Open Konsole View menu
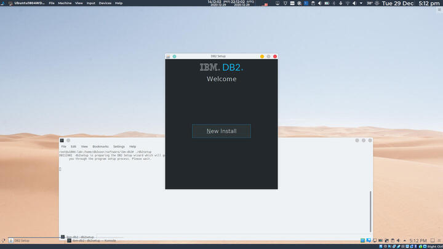Image resolution: width=443 pixels, height=249 pixels. [84, 146]
